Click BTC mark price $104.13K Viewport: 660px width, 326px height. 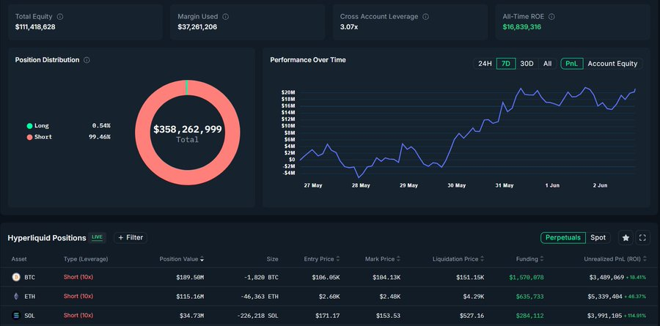tap(386, 278)
